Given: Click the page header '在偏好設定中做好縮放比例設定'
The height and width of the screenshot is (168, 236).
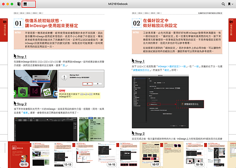Looking at the screenshot, I should pyautogui.click(x=210, y=13).
